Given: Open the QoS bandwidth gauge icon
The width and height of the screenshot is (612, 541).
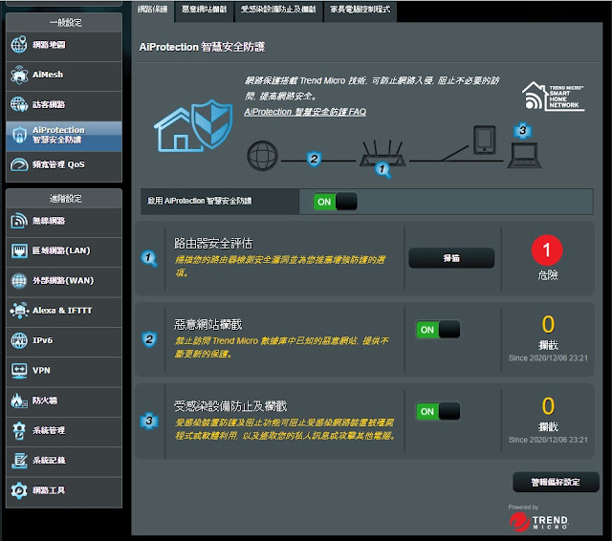Looking at the screenshot, I should (x=19, y=164).
